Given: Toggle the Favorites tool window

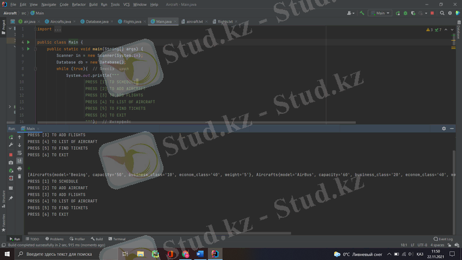Looking at the screenshot, I should click(3, 222).
